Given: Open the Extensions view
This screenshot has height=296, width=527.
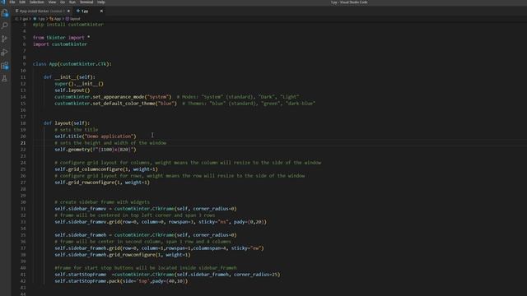Looking at the screenshot, I should (x=5, y=66).
